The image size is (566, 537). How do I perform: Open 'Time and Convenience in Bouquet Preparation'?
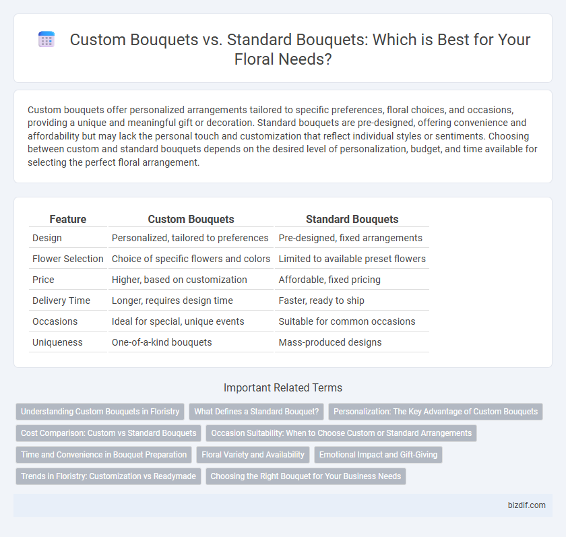click(x=104, y=455)
